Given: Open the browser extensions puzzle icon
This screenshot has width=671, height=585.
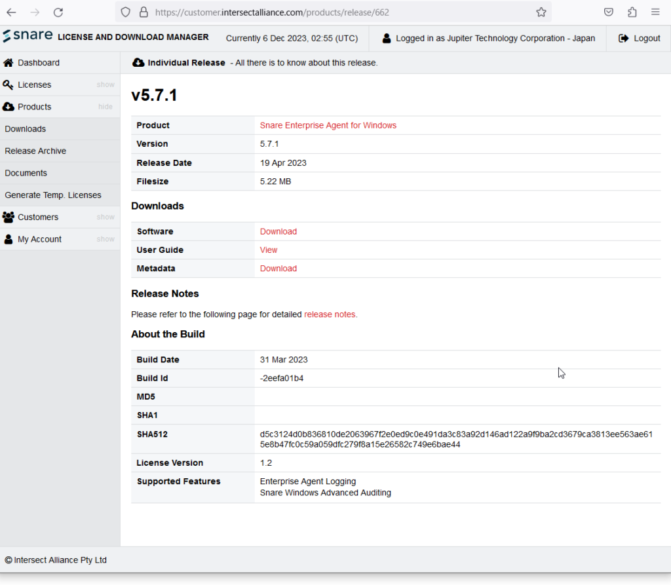Looking at the screenshot, I should [632, 12].
